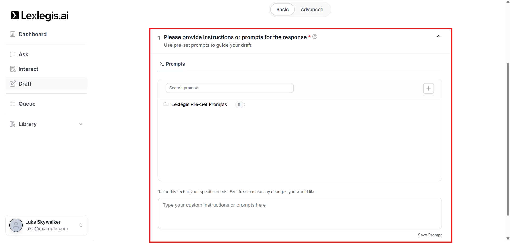Viewport: 510px width, 243px height.
Task: Go to the Interact section
Action: click(28, 69)
